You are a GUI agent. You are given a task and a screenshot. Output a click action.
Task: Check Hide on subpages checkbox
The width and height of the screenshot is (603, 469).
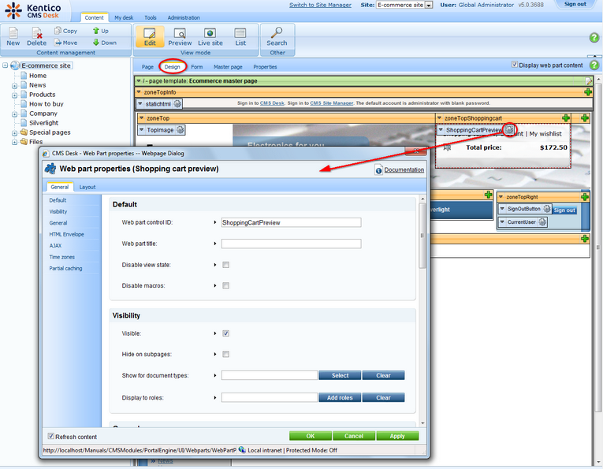[x=225, y=354]
